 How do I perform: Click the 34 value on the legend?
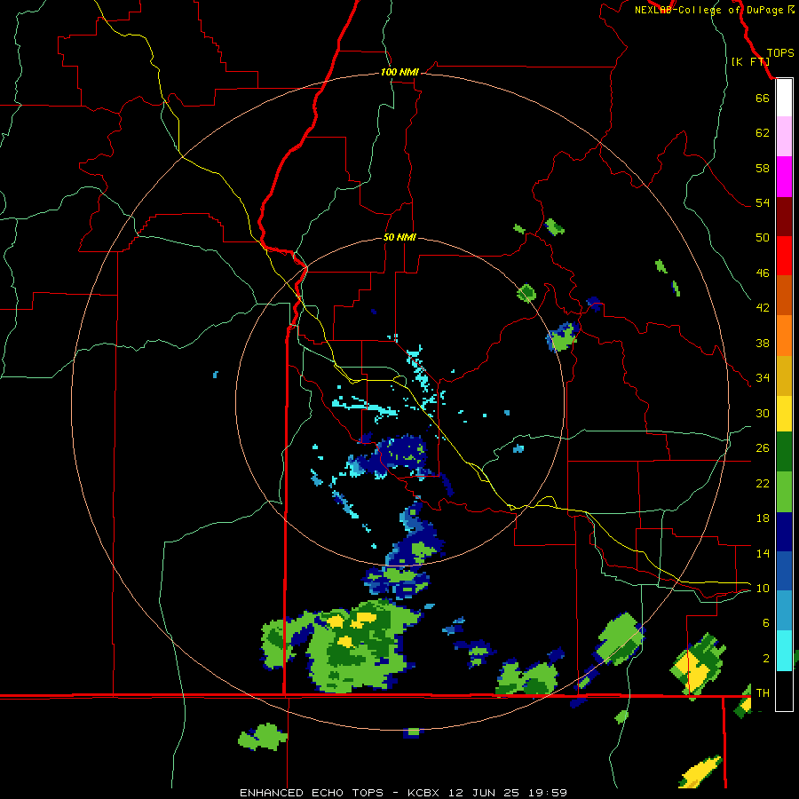[x=763, y=377]
